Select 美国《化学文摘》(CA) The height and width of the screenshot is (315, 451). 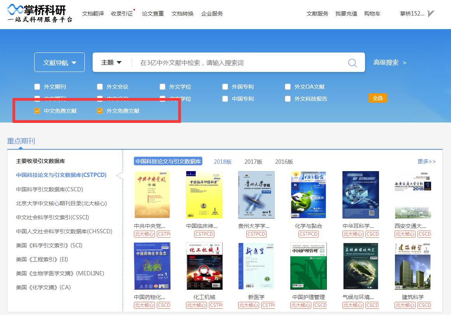coord(43,287)
